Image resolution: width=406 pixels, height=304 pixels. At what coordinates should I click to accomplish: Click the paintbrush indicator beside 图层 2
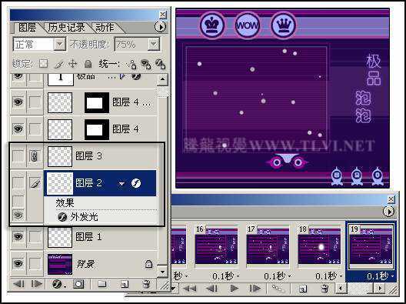[x=35, y=183]
